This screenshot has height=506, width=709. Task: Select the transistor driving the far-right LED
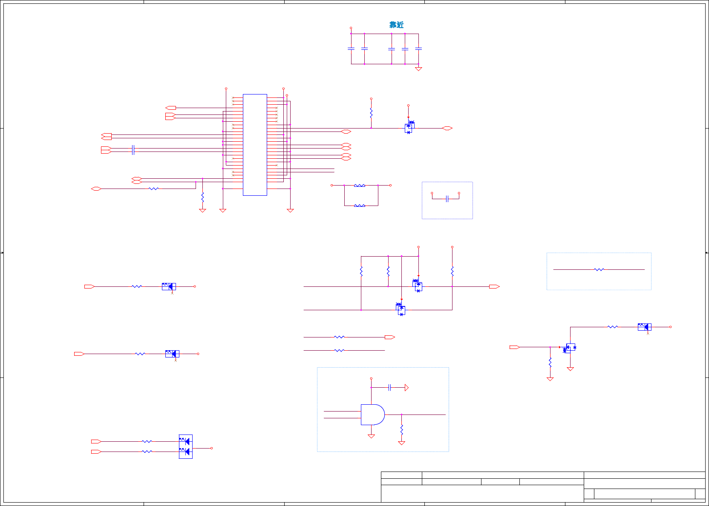[x=570, y=348]
